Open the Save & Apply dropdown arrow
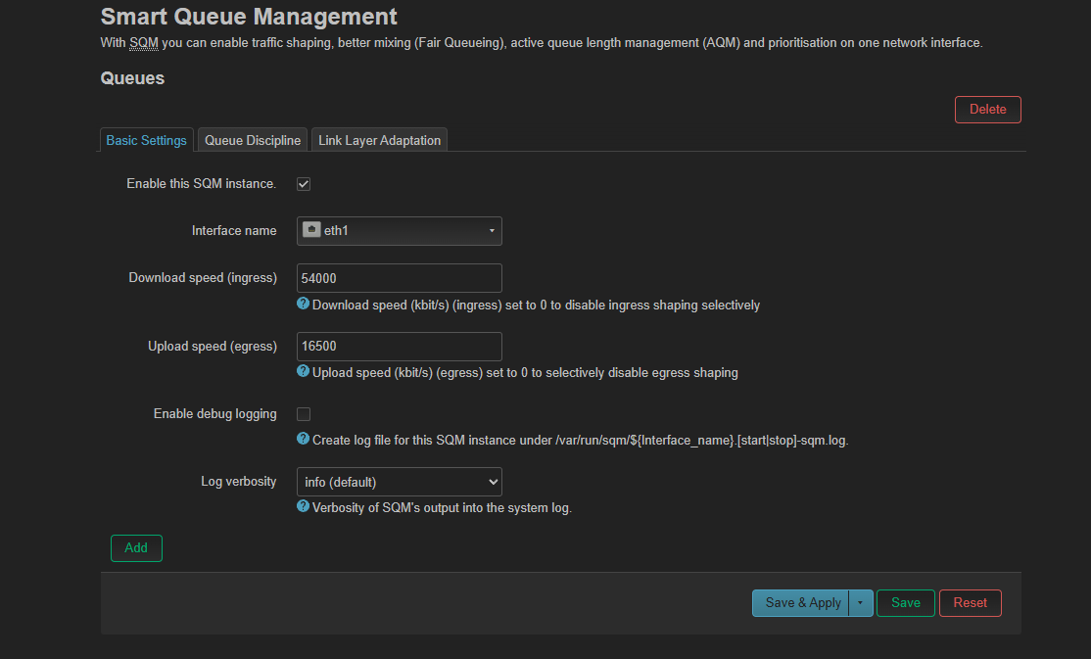This screenshot has height=659, width=1091. click(x=860, y=603)
